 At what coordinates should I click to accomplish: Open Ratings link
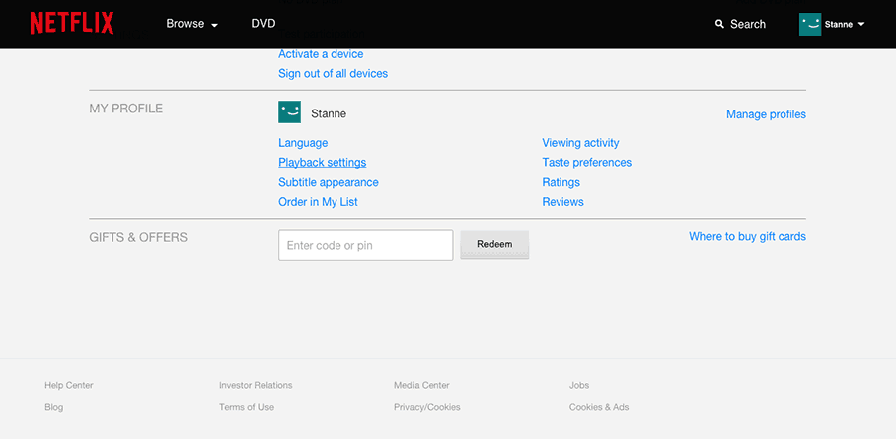coord(561,182)
